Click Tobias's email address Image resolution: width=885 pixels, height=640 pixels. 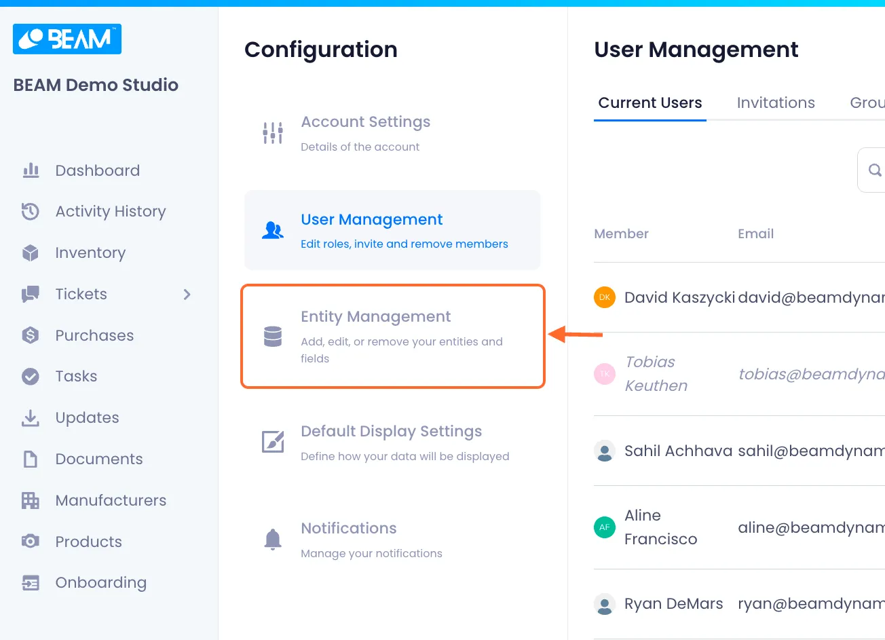point(811,375)
